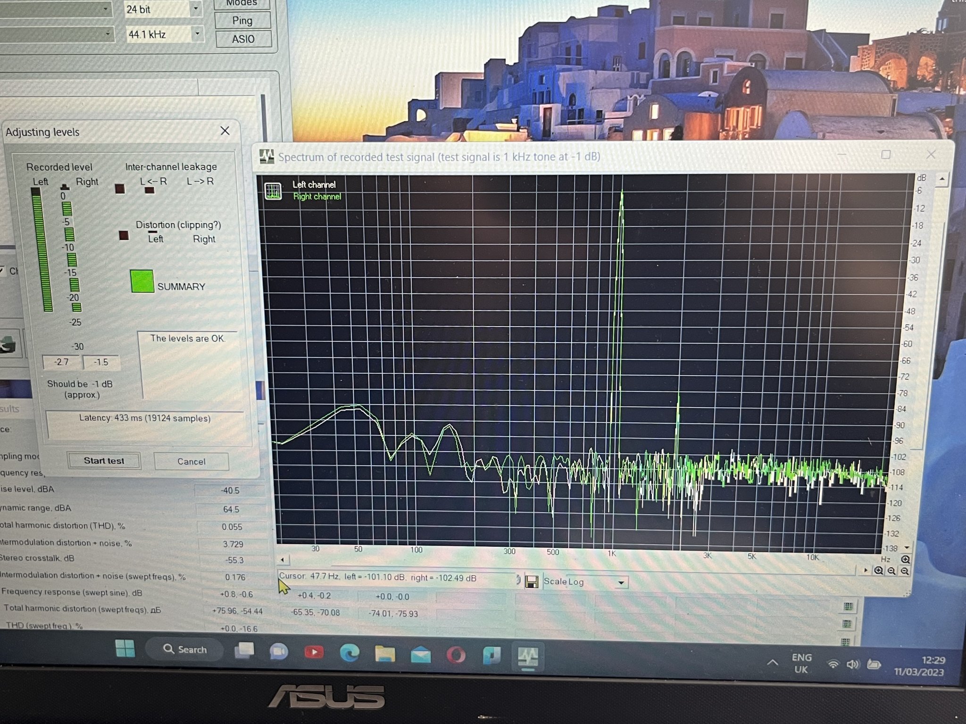
Task: Cancel the Adjusting levels dialog
Action: [x=191, y=461]
